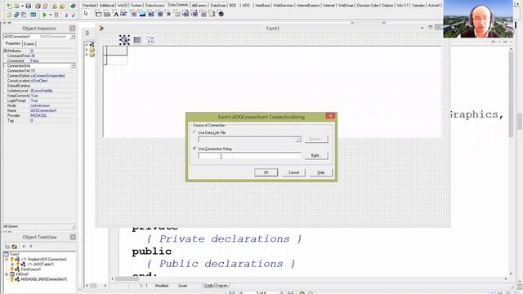Click the green Run arrow in the toolbar
Viewport: 523px width, 294px height.
click(44, 15)
